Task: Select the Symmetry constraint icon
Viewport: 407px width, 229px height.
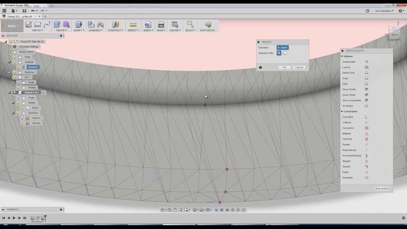Action: [x=366, y=177]
